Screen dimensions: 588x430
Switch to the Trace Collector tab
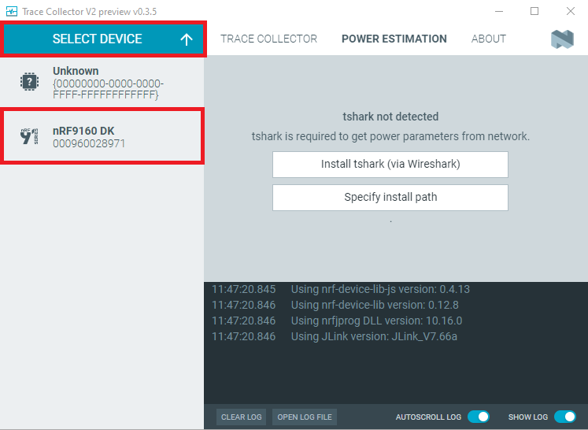pyautogui.click(x=268, y=39)
